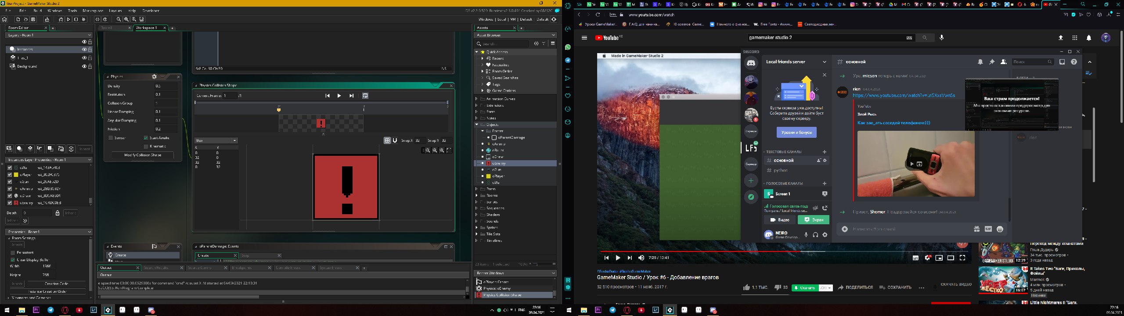Jump to last frame in collision shape editor
The image size is (1124, 316).
[351, 96]
